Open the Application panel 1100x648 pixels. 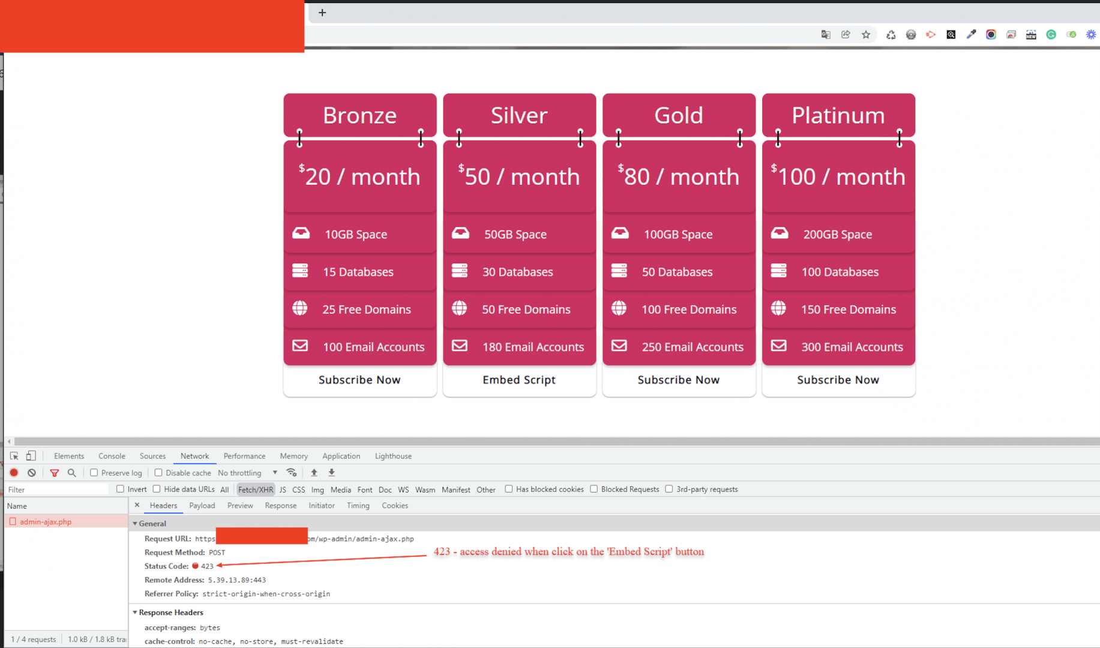point(341,456)
